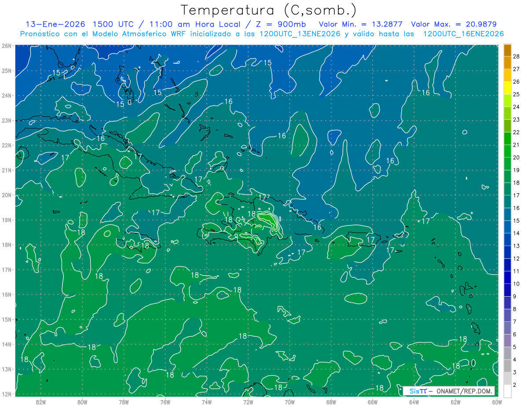
Task: Click the brown legend swatch labeled 28
Action: [x=507, y=51]
